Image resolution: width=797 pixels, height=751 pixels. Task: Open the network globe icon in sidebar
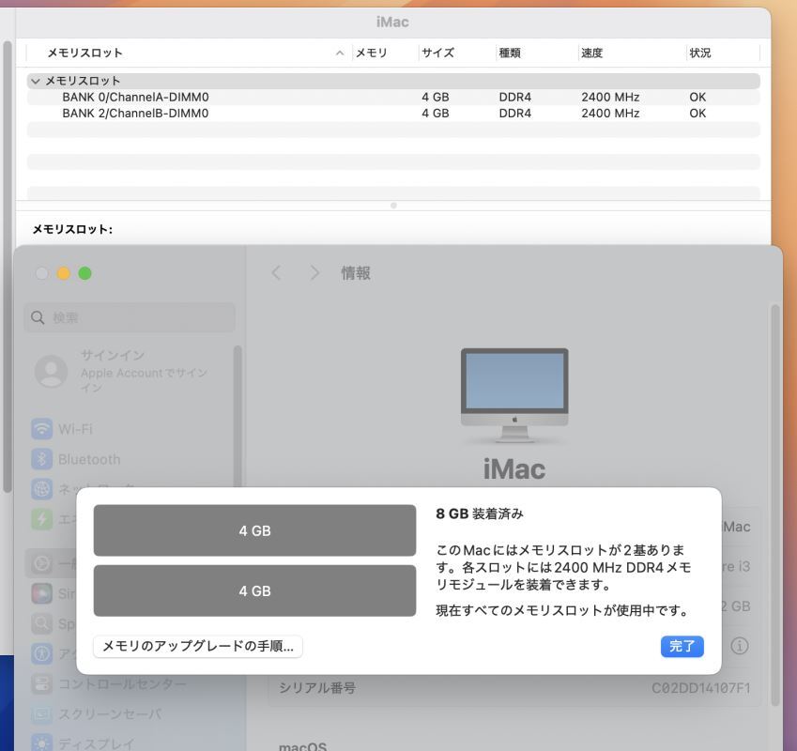41,488
